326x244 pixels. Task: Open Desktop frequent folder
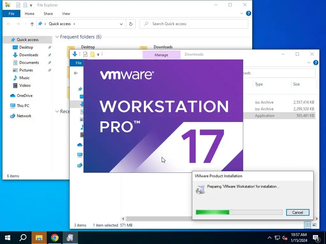(x=88, y=47)
